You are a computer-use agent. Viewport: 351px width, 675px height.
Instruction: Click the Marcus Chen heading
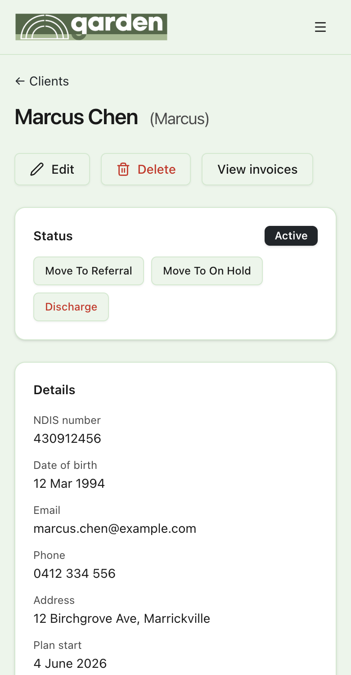pos(76,117)
